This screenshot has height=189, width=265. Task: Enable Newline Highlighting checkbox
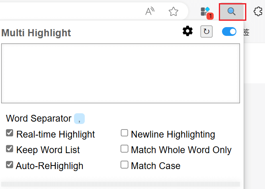125,133
